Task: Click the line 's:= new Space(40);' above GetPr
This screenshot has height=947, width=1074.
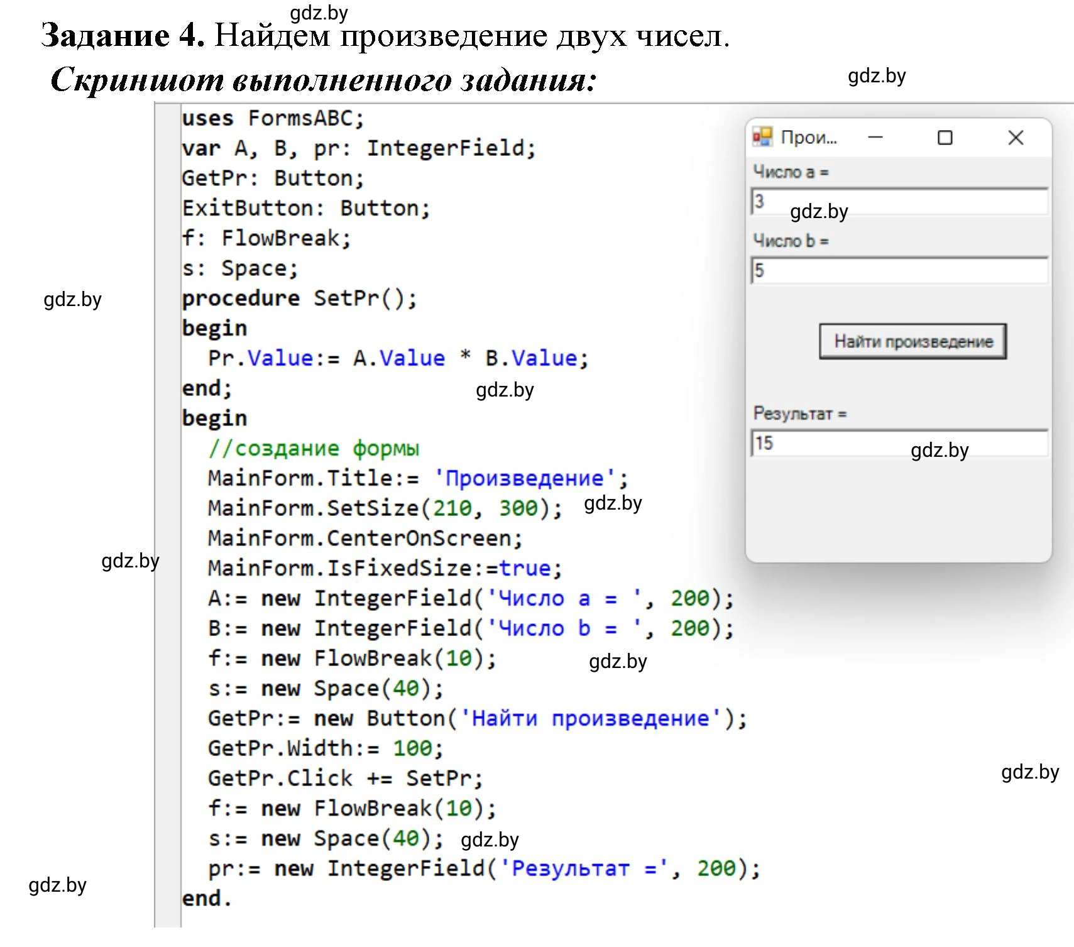Action: (326, 688)
